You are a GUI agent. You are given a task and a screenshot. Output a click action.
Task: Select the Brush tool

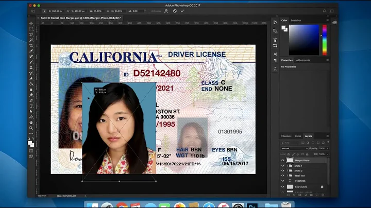31,62
